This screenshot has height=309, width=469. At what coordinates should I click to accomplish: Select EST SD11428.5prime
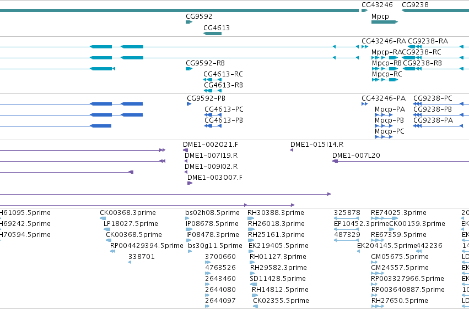pyautogui.click(x=254, y=285)
